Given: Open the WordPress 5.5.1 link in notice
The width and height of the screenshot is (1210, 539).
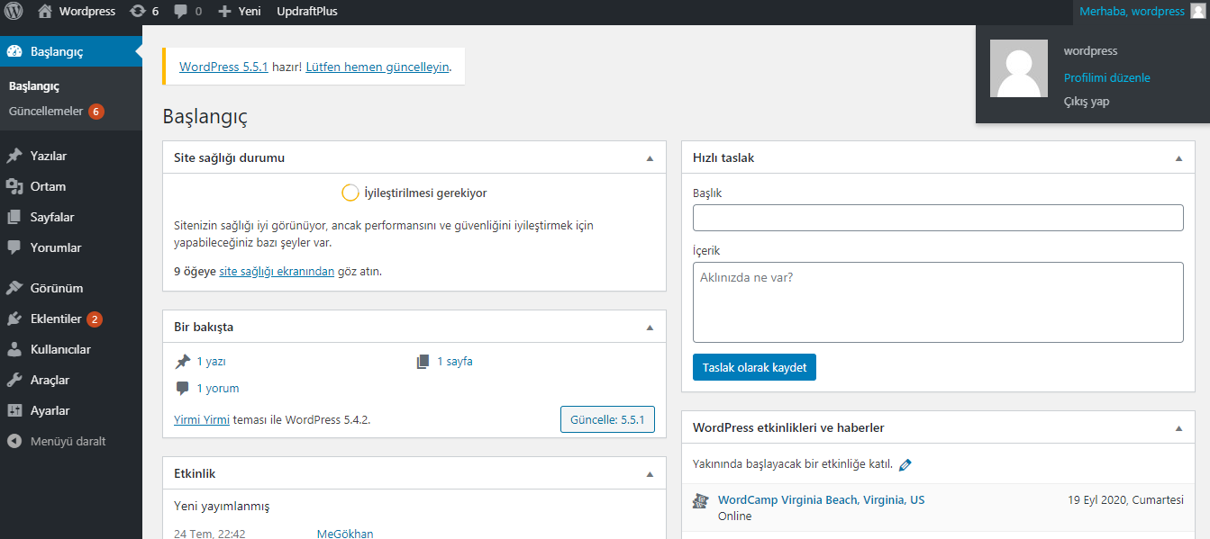Looking at the screenshot, I should coord(223,67).
